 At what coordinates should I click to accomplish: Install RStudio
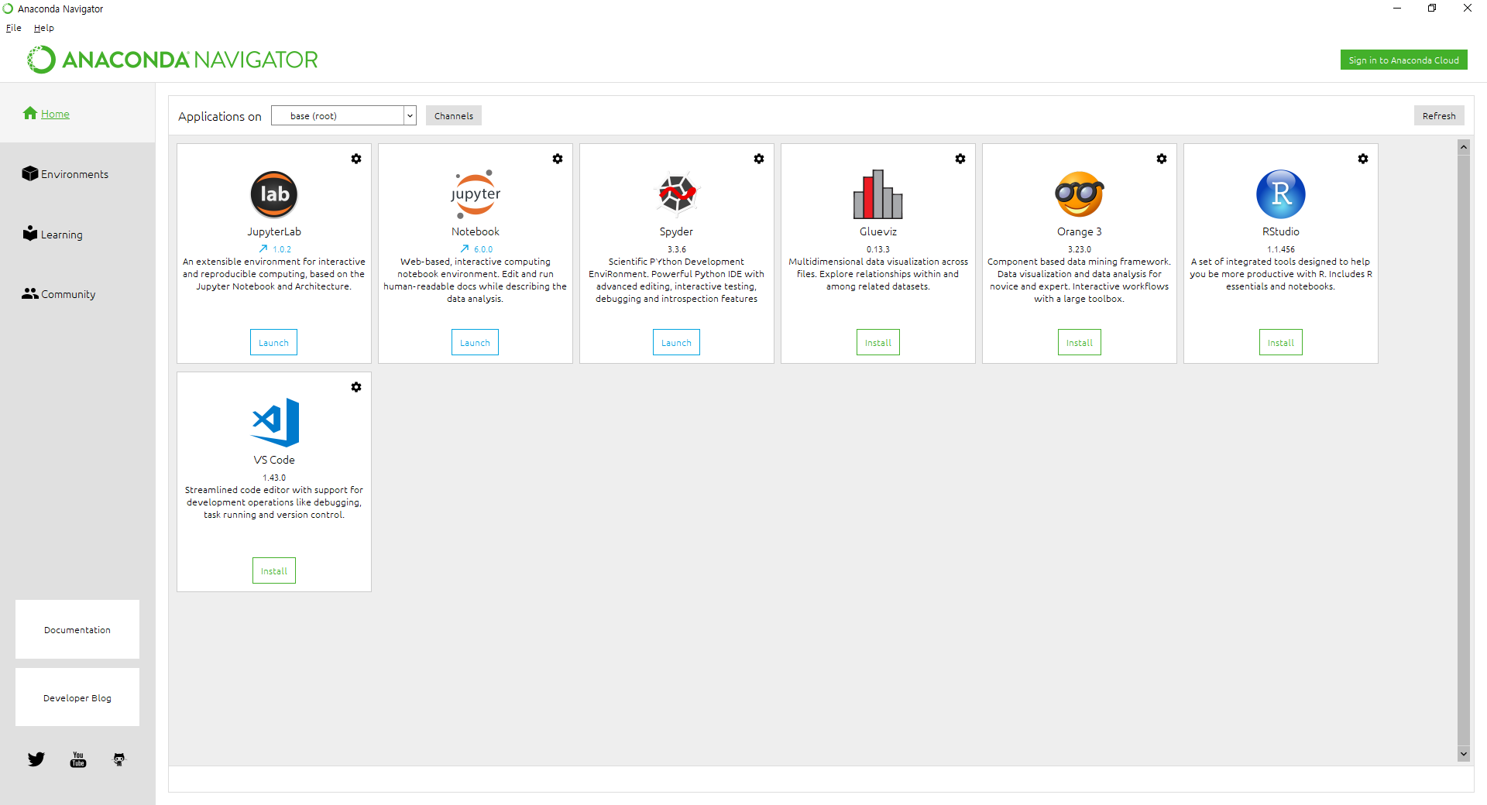[x=1281, y=343]
